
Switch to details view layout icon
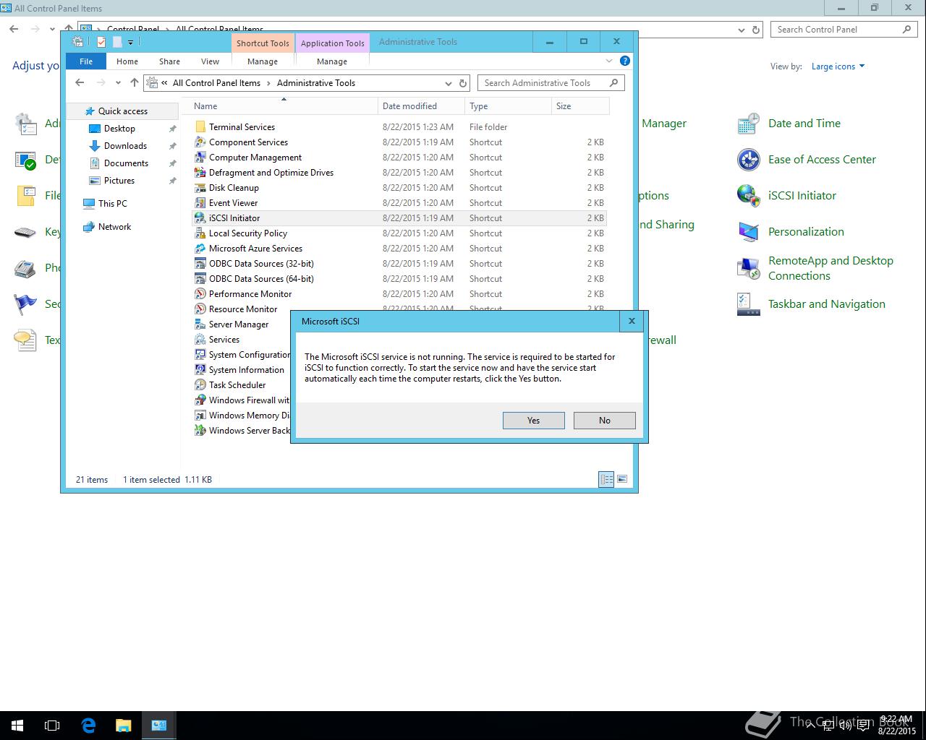coord(606,479)
